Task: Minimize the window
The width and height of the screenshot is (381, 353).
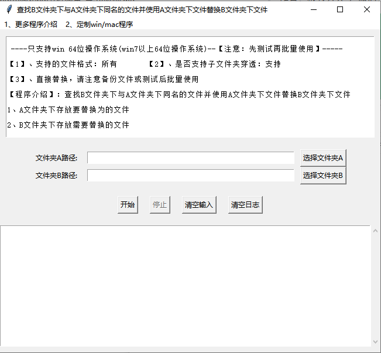Action: [314, 10]
